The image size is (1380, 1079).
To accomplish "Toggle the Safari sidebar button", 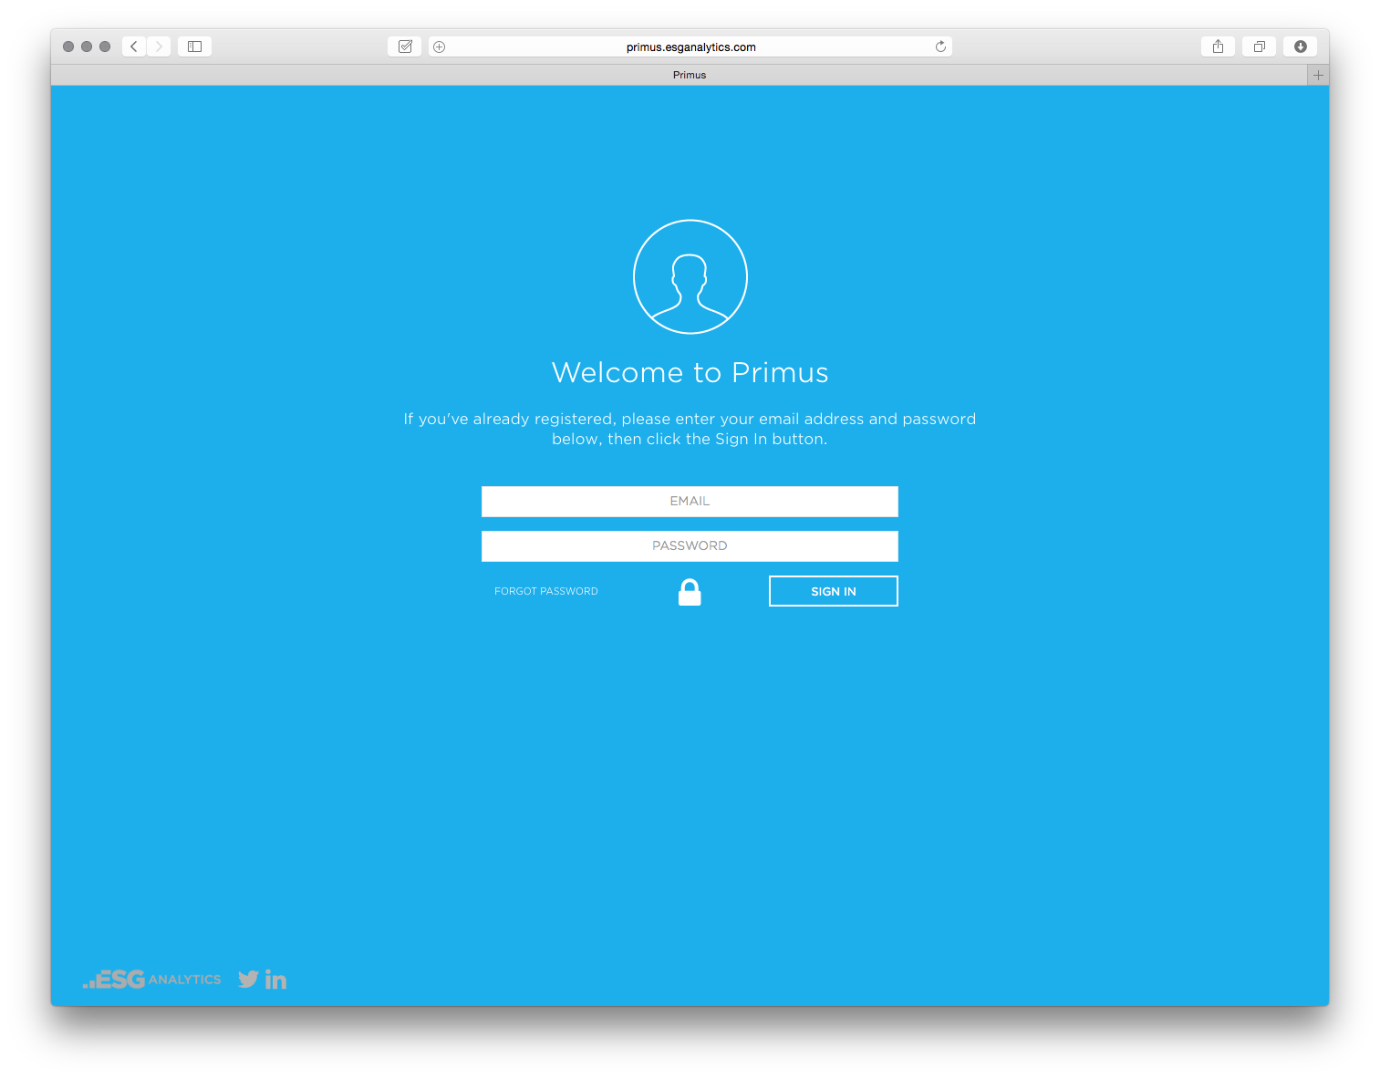I will pyautogui.click(x=194, y=47).
